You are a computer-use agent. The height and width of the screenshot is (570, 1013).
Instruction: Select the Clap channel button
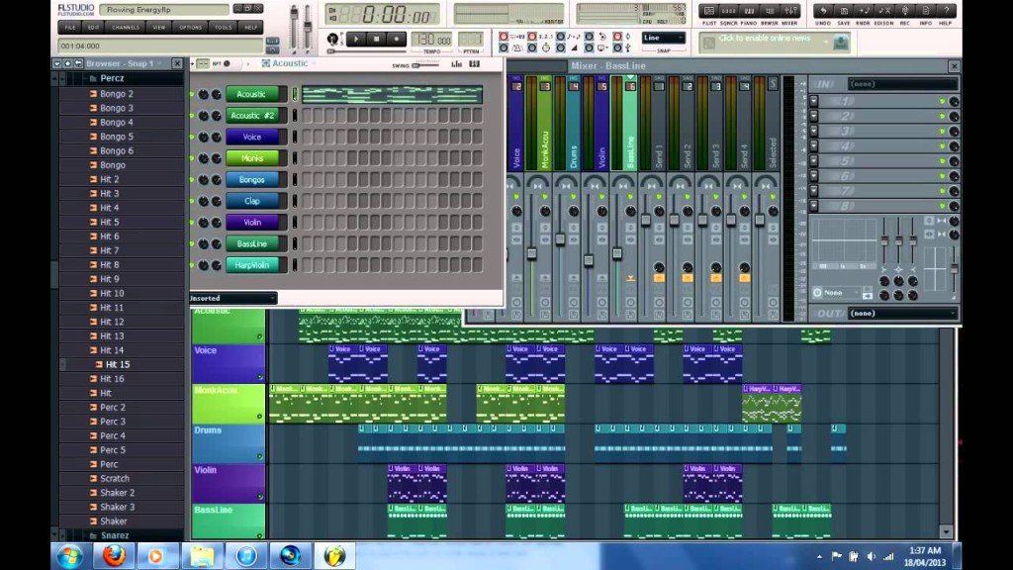click(252, 201)
